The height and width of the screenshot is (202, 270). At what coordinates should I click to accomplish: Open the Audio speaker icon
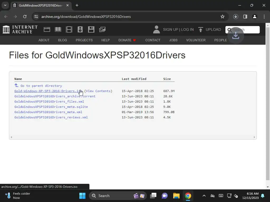click(80, 29)
